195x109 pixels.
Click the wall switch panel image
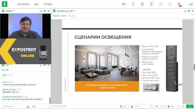coord(151,88)
